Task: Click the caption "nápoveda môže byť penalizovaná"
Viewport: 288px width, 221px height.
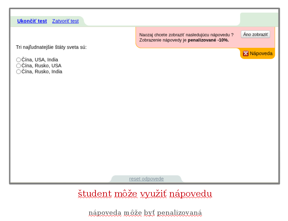Action: 145,213
